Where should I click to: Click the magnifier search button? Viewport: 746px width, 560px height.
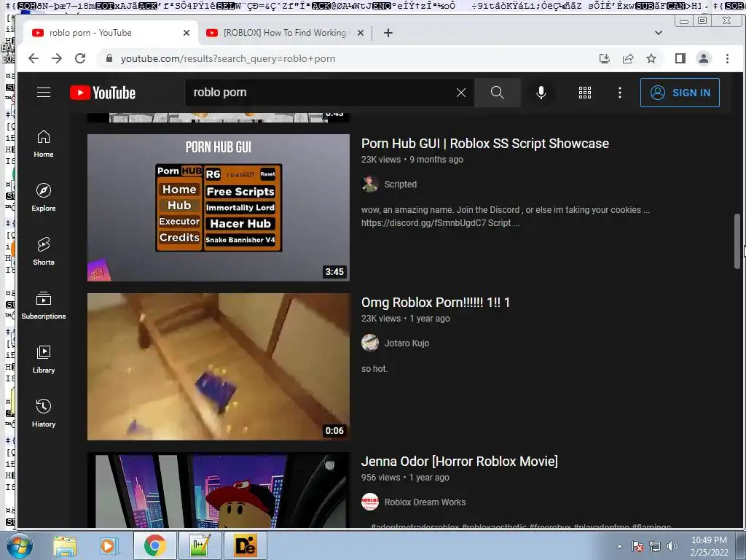pos(497,93)
